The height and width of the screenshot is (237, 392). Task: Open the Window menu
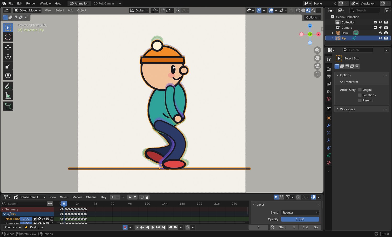click(45, 3)
